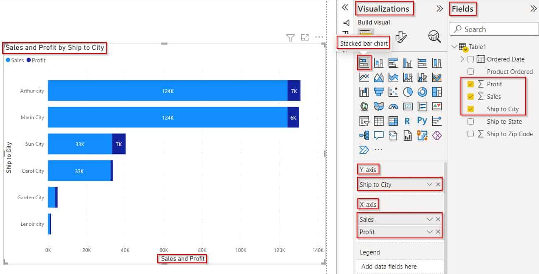539x274 pixels.
Task: Select the Card (123) visual
Action: click(x=408, y=106)
